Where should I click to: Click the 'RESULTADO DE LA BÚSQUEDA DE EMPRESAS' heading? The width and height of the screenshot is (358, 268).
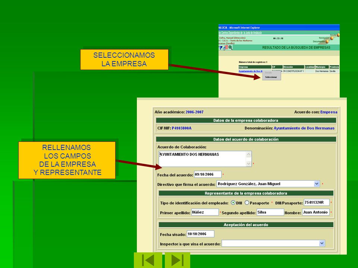[x=296, y=48]
